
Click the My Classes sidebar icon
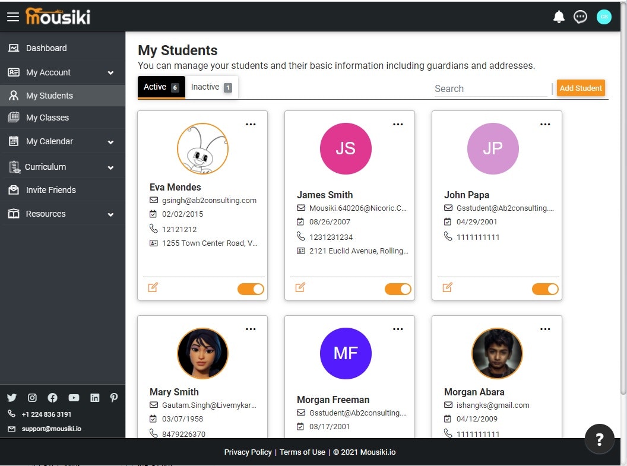14,117
